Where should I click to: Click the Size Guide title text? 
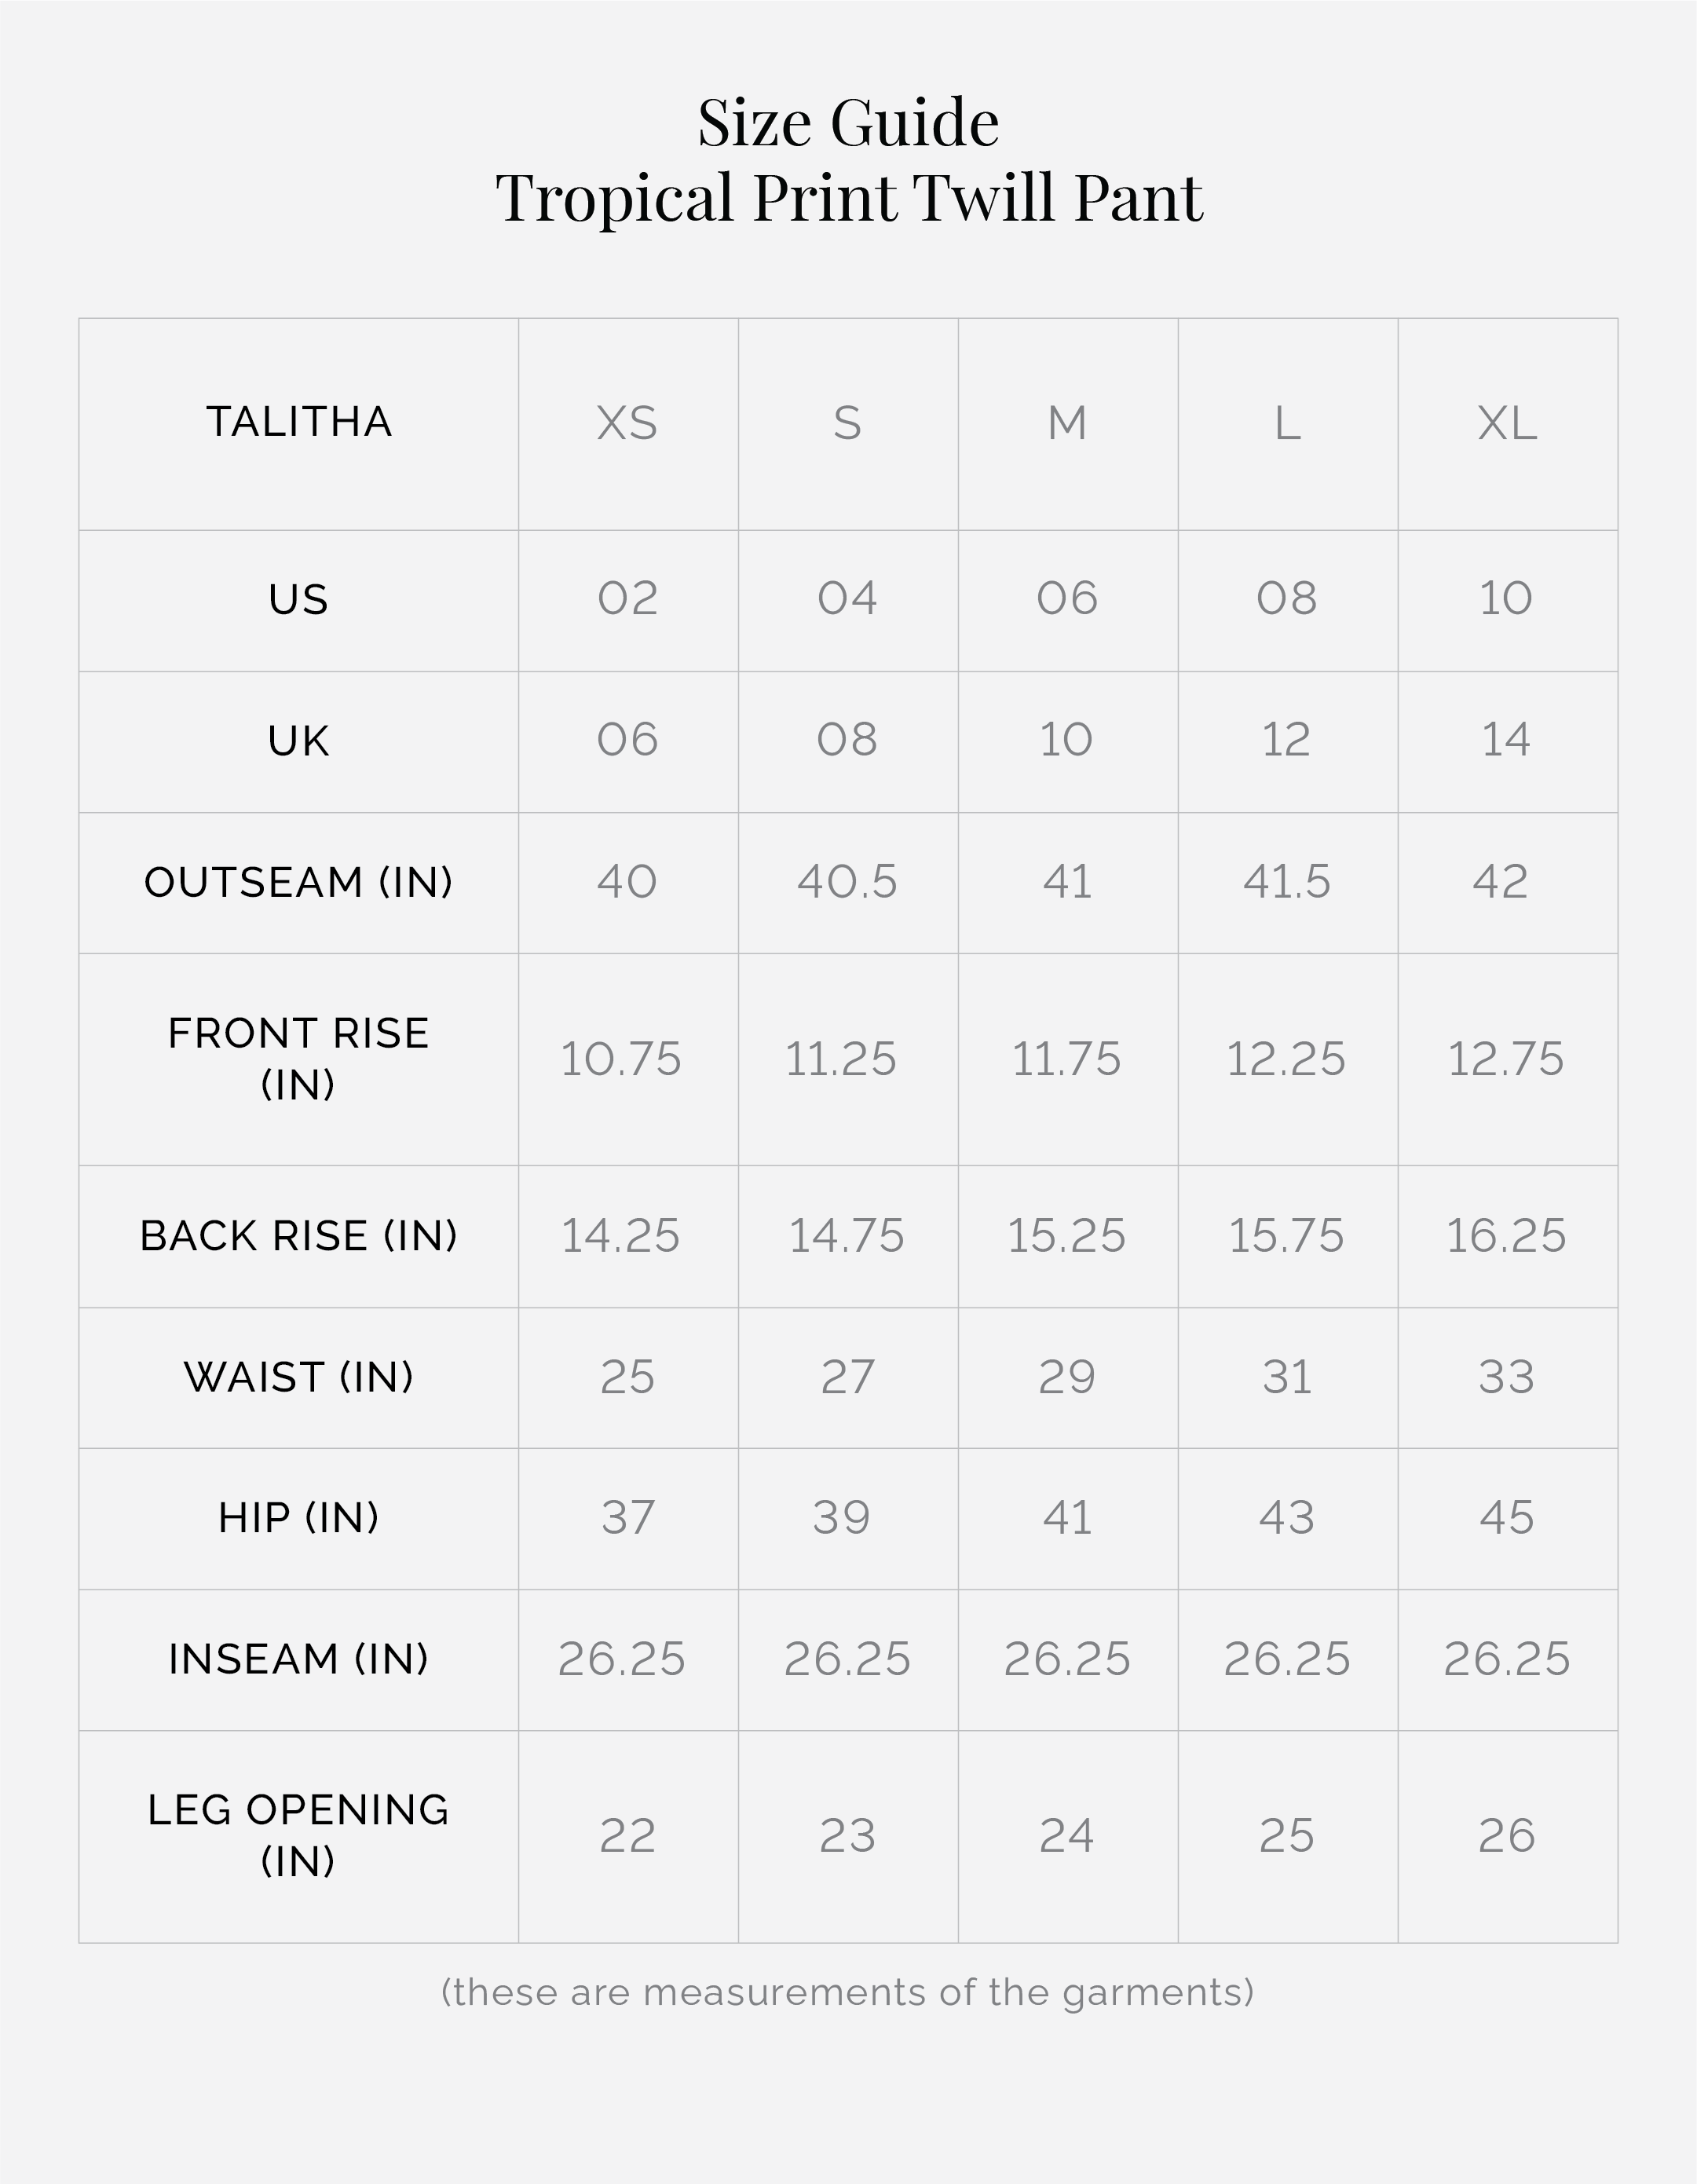848,123
